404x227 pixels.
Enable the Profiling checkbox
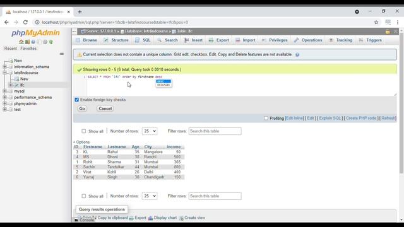(266, 118)
